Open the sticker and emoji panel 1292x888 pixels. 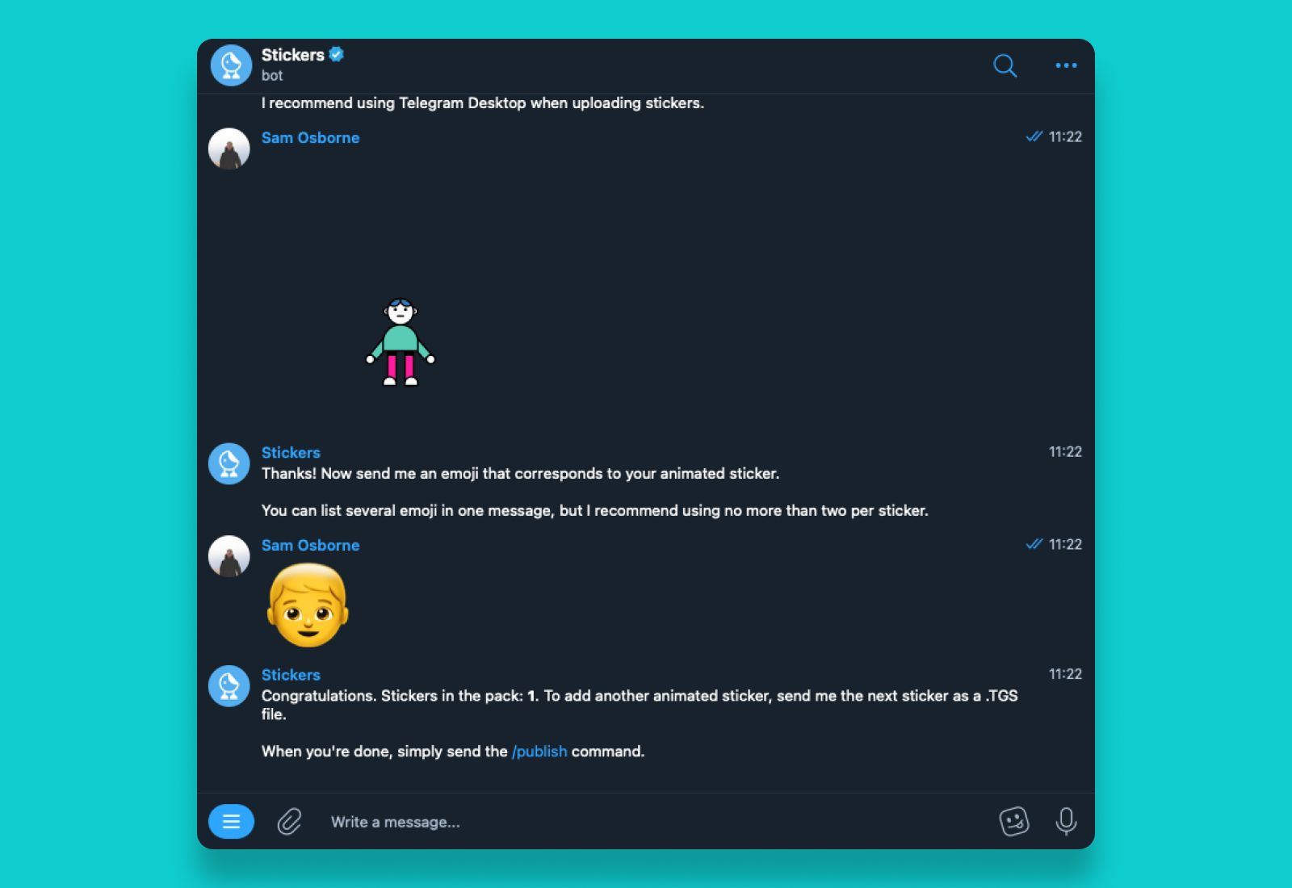click(x=1014, y=822)
